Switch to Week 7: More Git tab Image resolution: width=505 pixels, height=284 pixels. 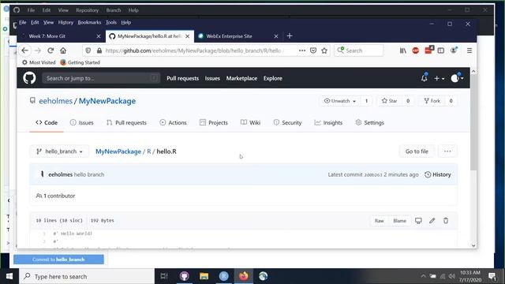click(62, 36)
